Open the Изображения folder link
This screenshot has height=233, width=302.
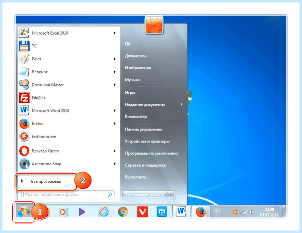coord(138,68)
